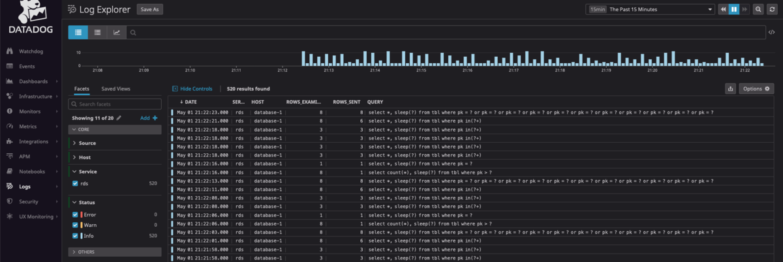The width and height of the screenshot is (783, 262).
Task: Collapse the CORE facet group
Action: coord(115,130)
